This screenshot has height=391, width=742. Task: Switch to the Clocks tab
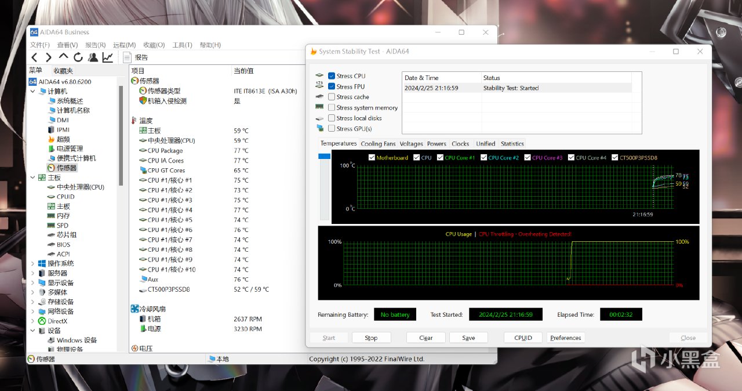(x=460, y=143)
